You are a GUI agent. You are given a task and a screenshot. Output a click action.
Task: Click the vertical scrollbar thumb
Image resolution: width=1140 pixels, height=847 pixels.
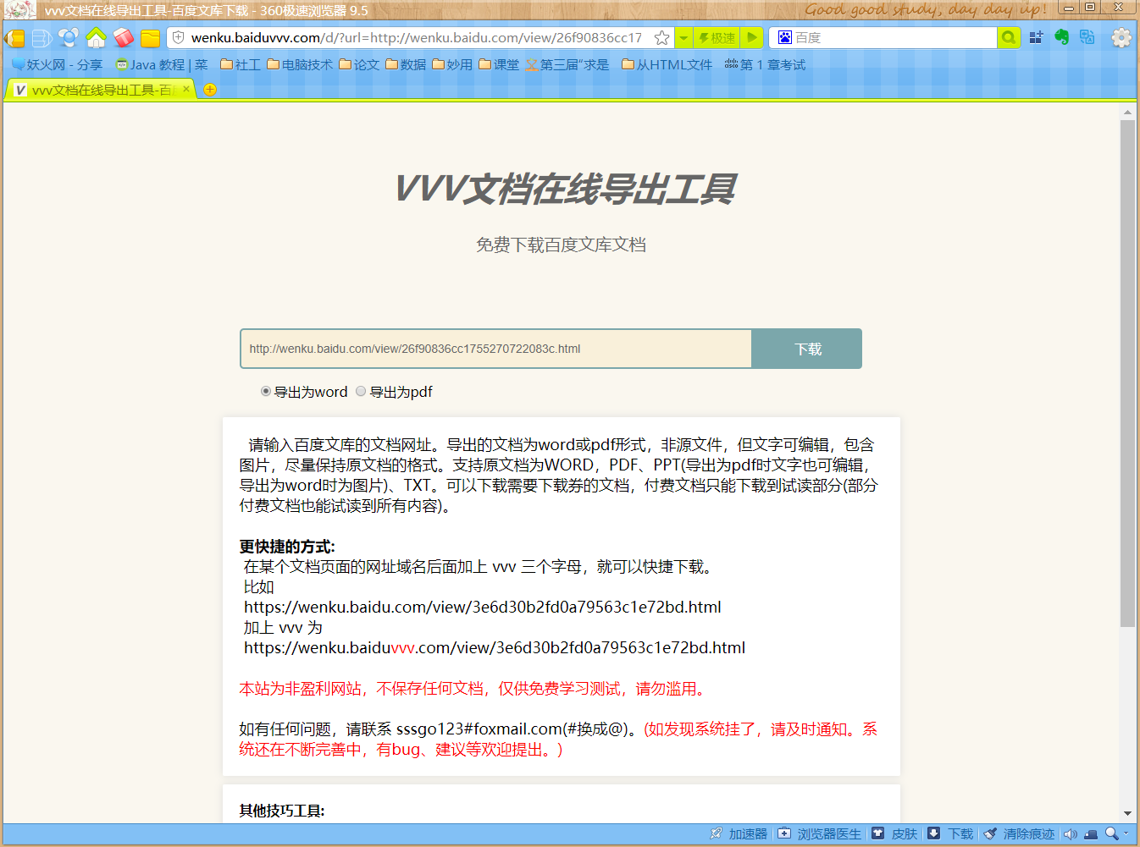(x=1127, y=373)
